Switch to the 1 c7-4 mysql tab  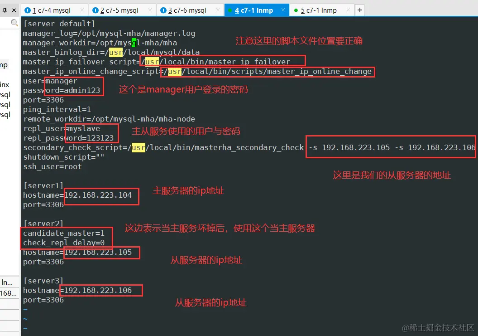pos(55,10)
